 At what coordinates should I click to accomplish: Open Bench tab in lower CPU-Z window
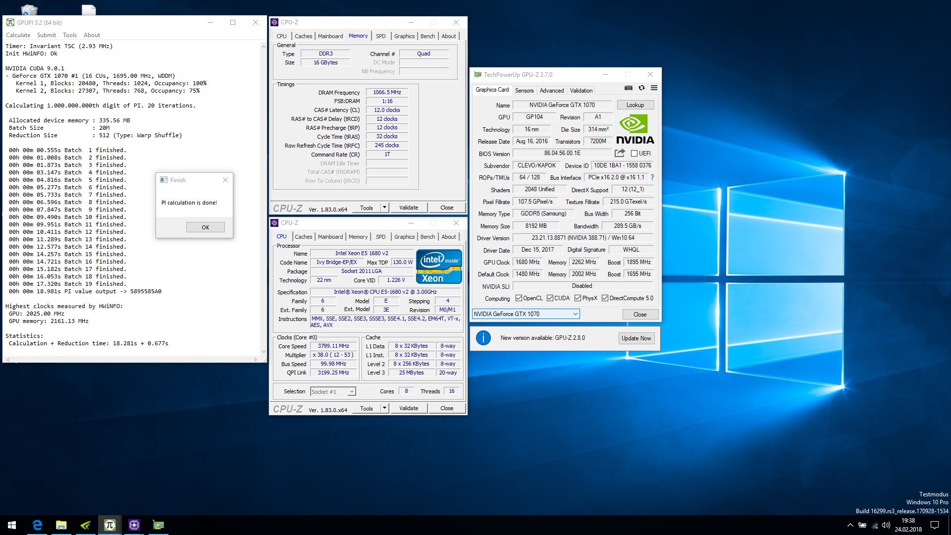(x=427, y=237)
